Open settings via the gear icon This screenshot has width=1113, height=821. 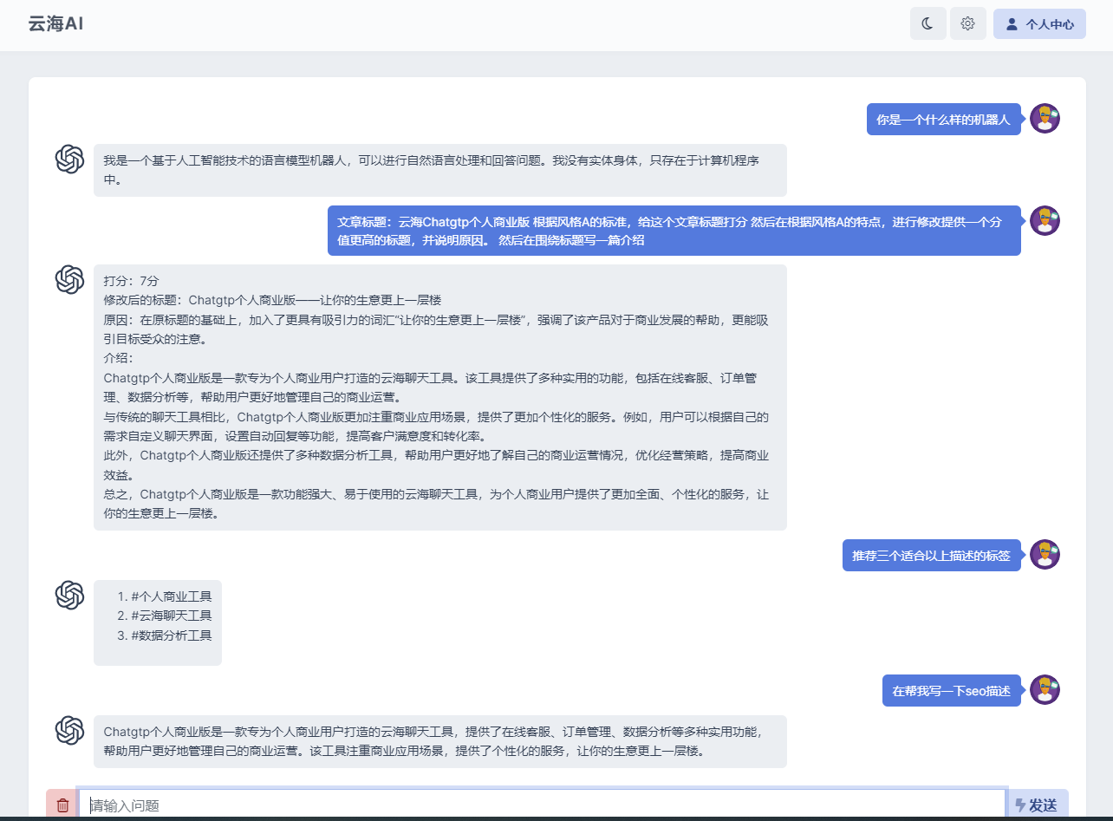coord(968,23)
